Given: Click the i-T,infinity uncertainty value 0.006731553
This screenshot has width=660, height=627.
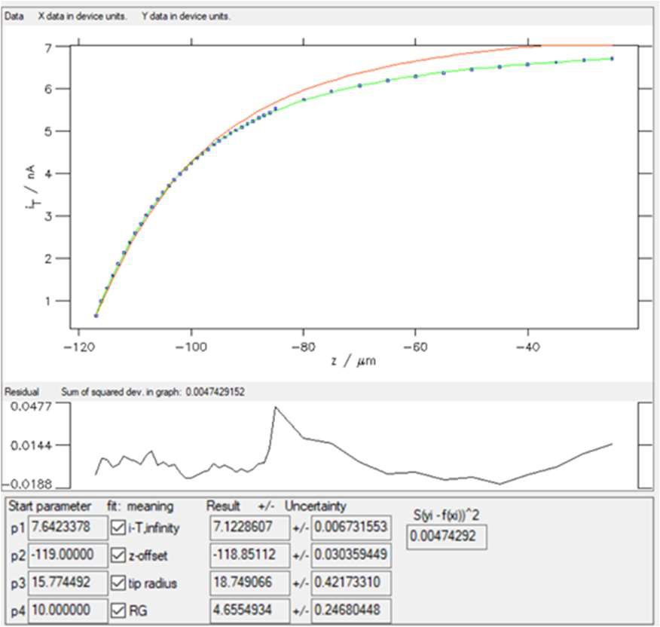Looking at the screenshot, I should (350, 528).
